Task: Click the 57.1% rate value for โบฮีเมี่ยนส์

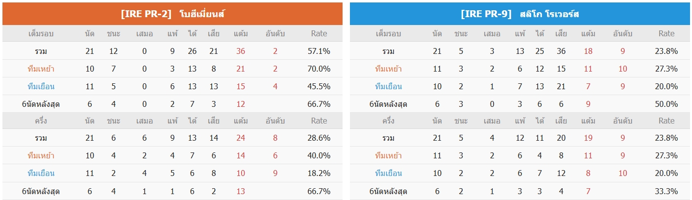Action: 319,51
